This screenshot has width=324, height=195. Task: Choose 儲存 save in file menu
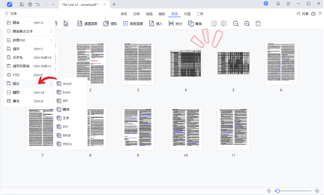tap(29, 49)
